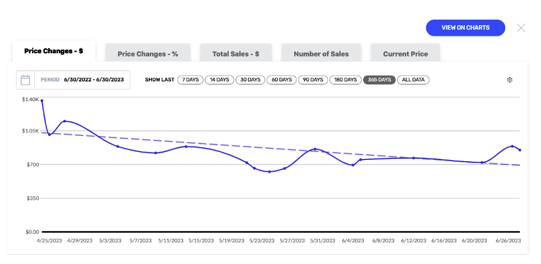Switch to 180 DAYS view
541x264 pixels.
point(345,80)
